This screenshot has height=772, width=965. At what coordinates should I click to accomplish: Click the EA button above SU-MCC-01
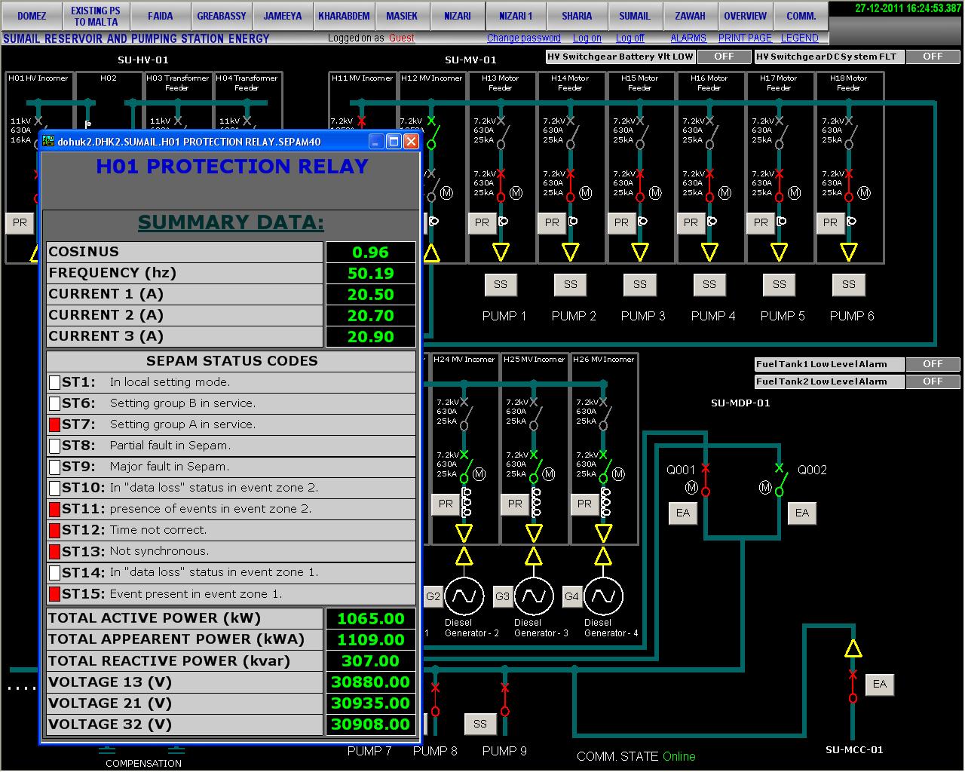pos(880,684)
